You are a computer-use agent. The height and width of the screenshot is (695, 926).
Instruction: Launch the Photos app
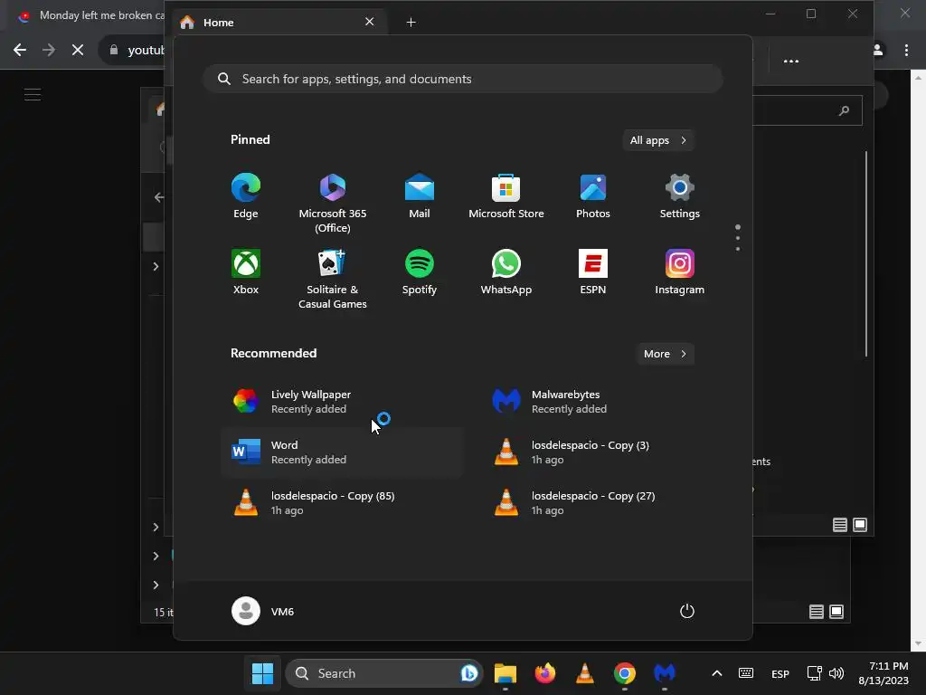click(593, 196)
